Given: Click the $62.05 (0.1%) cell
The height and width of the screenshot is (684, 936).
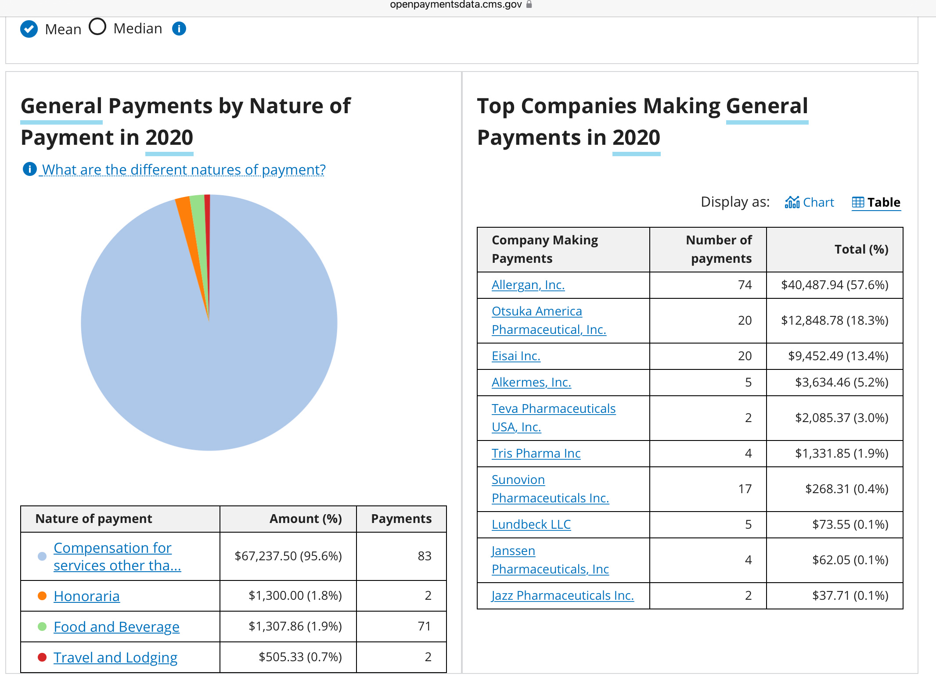Looking at the screenshot, I should [835, 560].
